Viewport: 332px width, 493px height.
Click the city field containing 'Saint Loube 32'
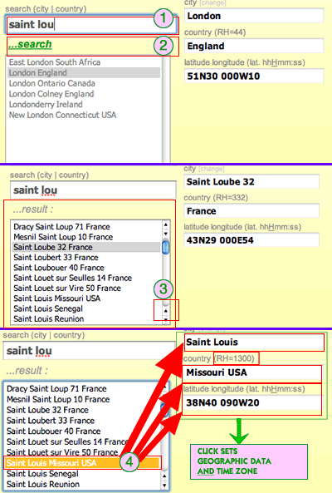[251, 182]
